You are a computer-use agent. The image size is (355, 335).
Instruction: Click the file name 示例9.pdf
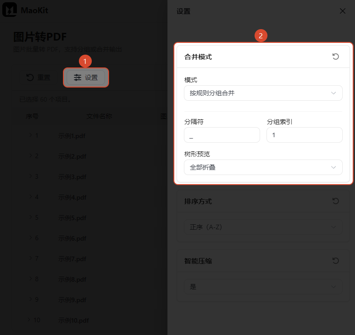[x=72, y=300]
